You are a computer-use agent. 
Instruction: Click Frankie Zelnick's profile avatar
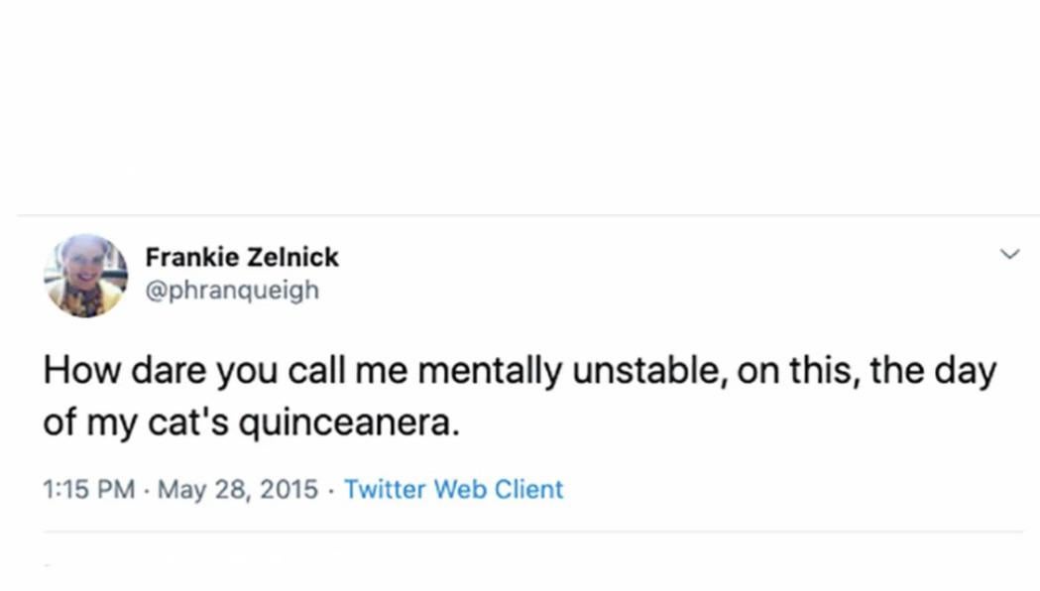(x=86, y=275)
